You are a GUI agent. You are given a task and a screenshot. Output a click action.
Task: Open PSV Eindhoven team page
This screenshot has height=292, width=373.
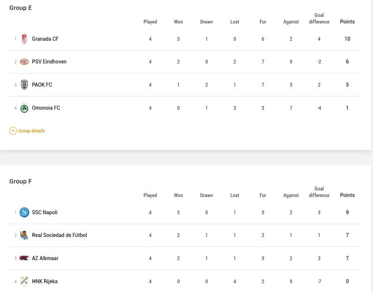point(49,62)
